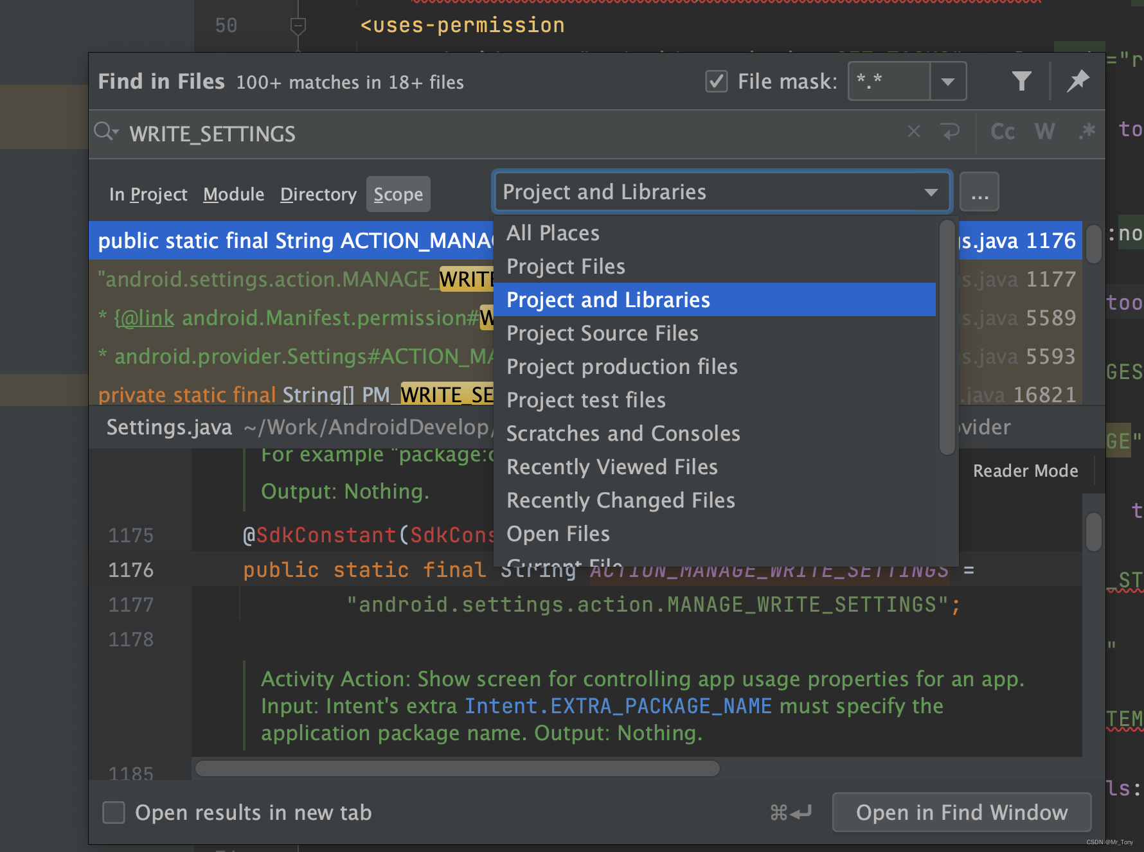Select the Scope tab
Viewport: 1144px width, 852px height.
[398, 194]
